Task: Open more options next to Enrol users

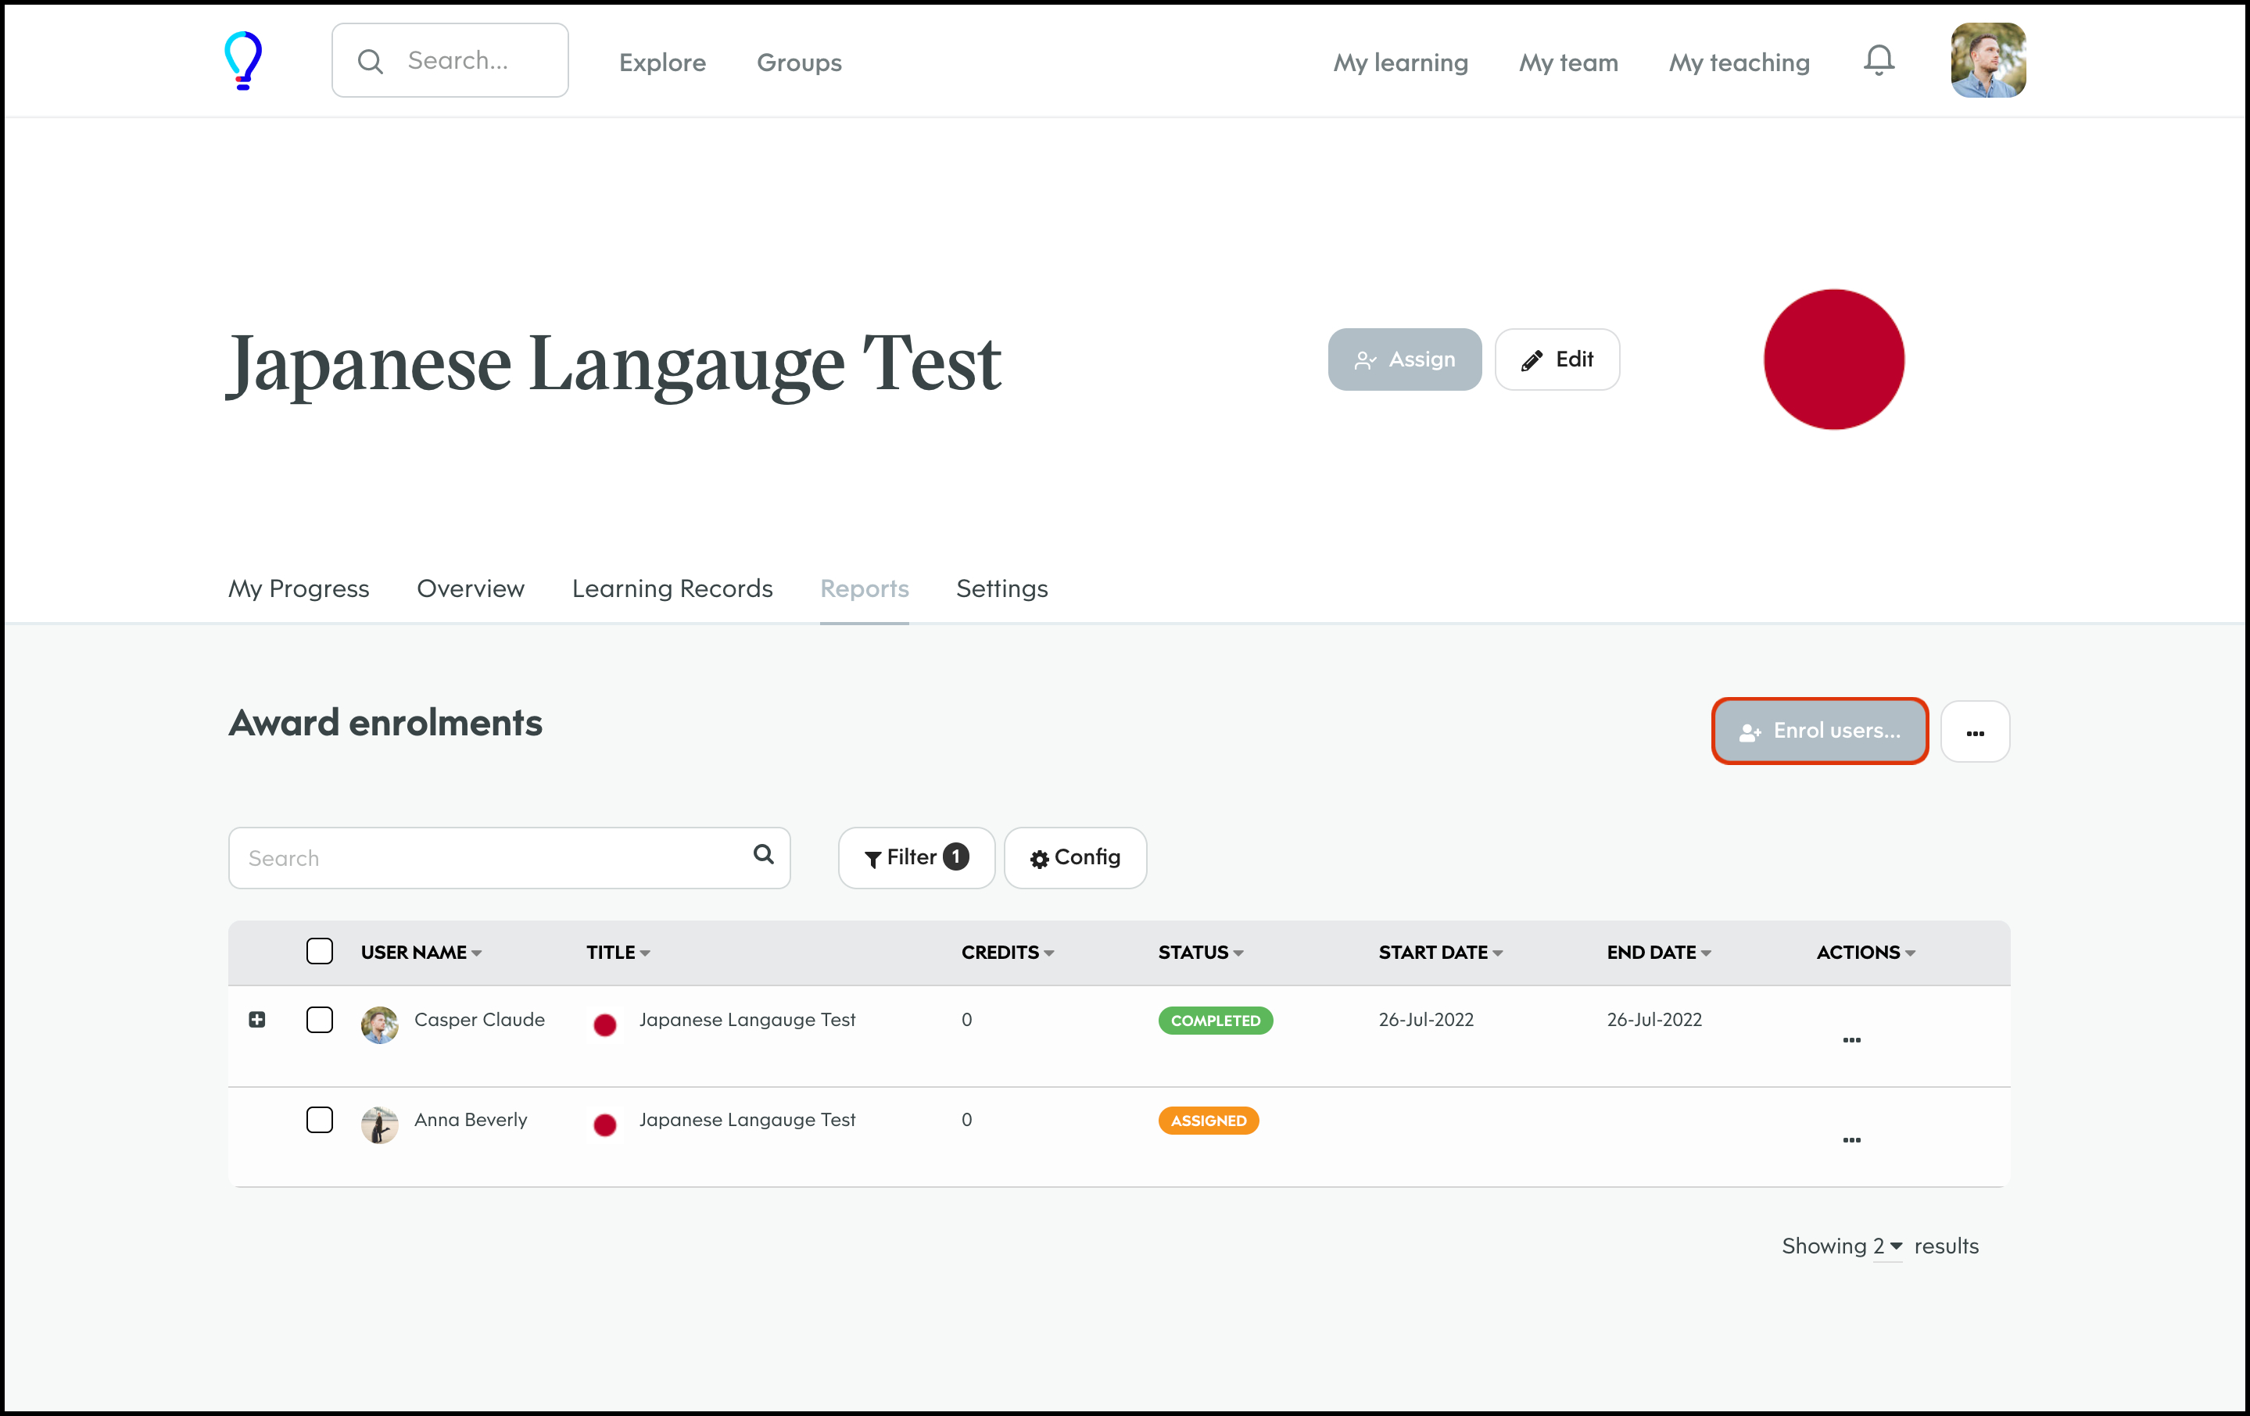Action: pos(1974,732)
